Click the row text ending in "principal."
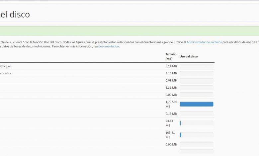This screenshot has height=156, width=259. (x=5, y=66)
